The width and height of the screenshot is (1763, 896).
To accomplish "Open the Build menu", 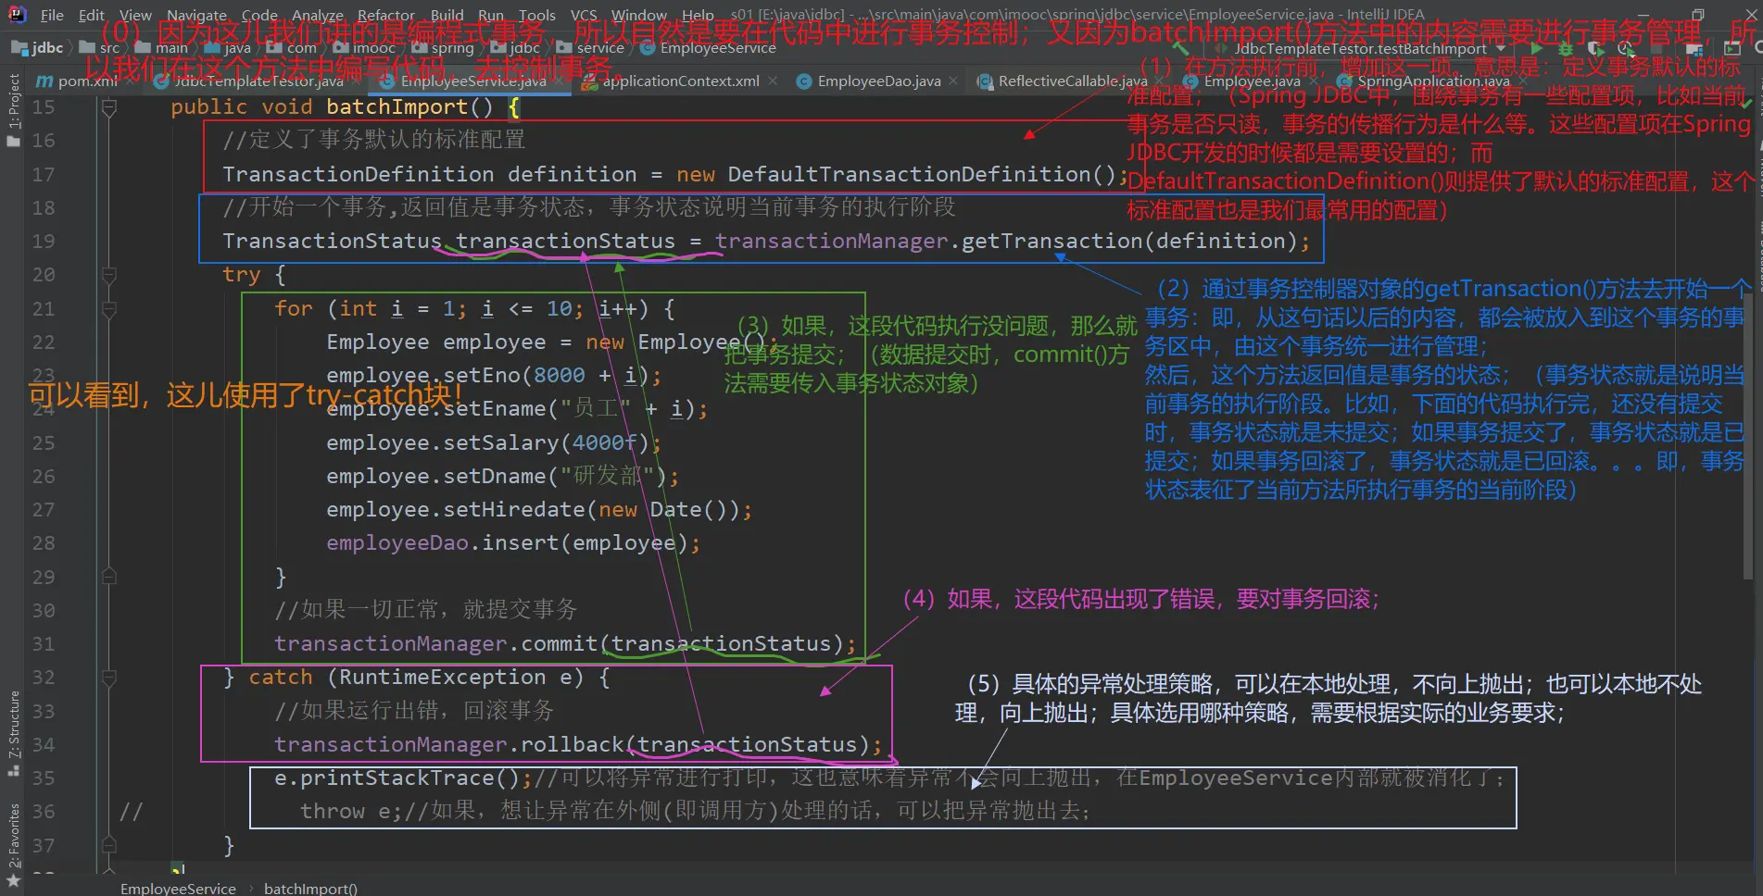I will tap(447, 15).
